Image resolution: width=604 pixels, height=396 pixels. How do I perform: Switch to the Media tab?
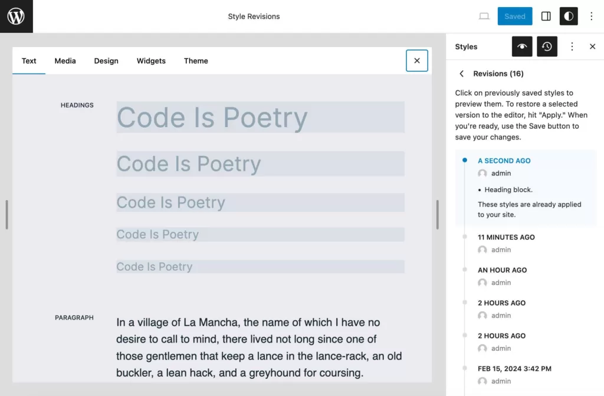[65, 61]
